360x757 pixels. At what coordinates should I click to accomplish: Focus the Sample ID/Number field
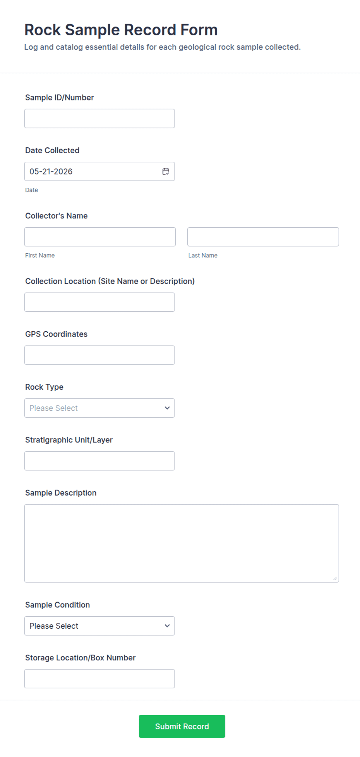pyautogui.click(x=99, y=119)
